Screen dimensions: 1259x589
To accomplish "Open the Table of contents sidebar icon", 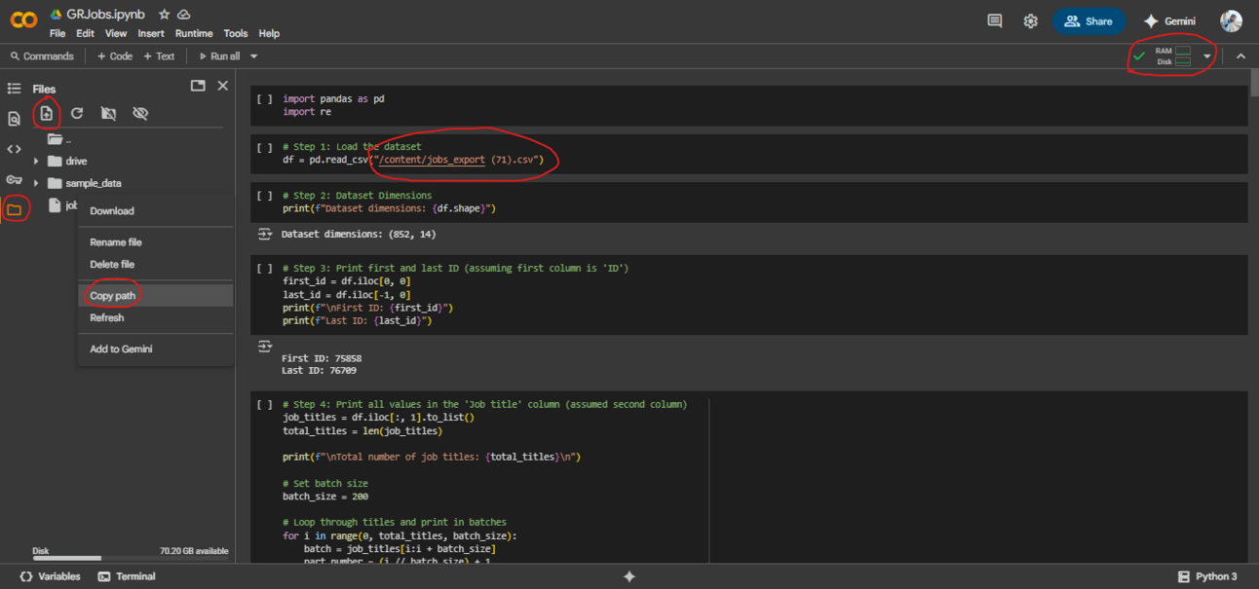I will [14, 89].
